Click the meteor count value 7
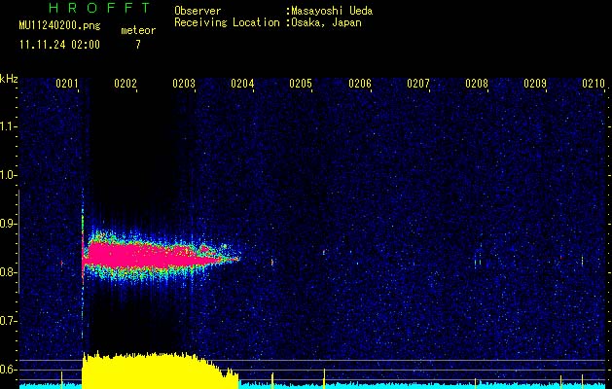This screenshot has width=612, height=389. (x=137, y=45)
